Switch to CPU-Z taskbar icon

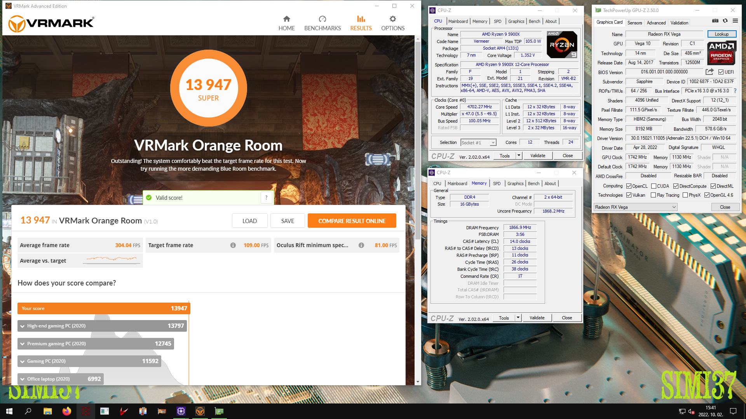[x=181, y=411]
